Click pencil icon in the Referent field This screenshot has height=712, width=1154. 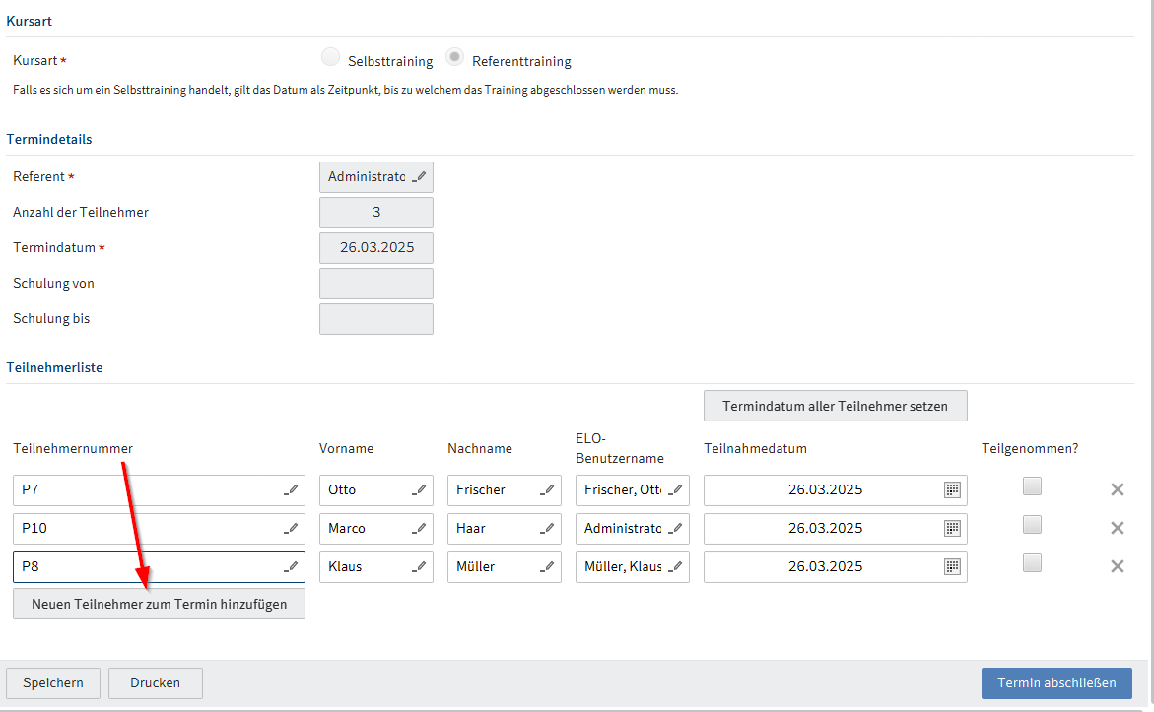[x=419, y=177]
